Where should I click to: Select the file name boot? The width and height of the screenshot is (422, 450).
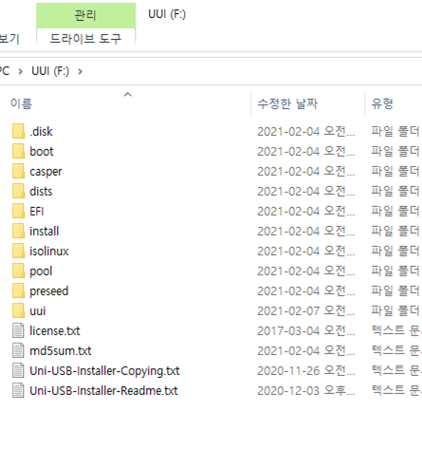tap(42, 151)
